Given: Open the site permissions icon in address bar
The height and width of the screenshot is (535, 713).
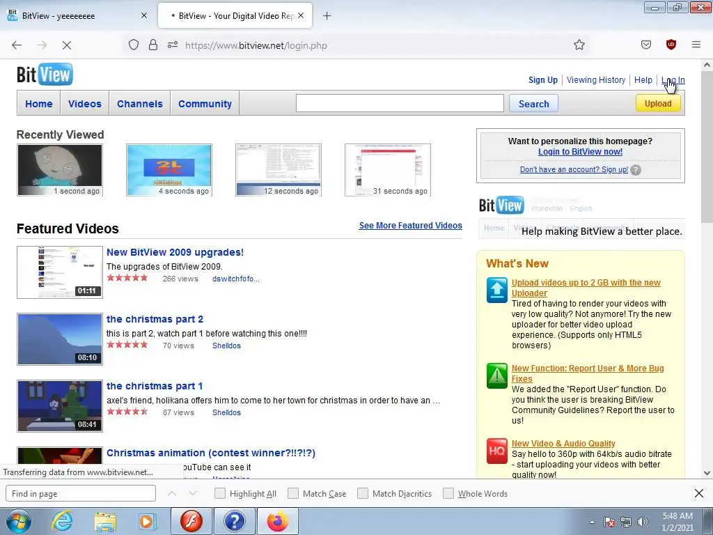Looking at the screenshot, I should pyautogui.click(x=173, y=45).
